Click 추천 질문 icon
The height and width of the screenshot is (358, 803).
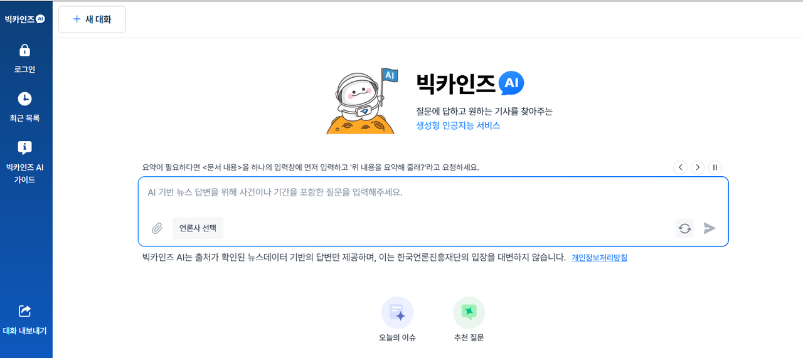click(469, 312)
